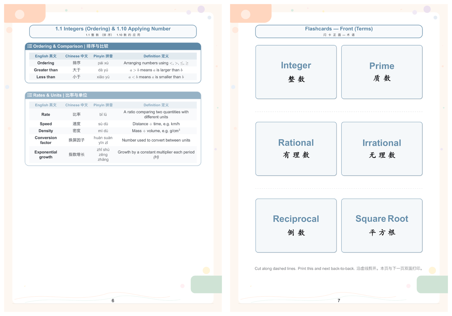This screenshot has width=452, height=316.
Task: Click the Chinese term '排序'
Action: point(77,63)
